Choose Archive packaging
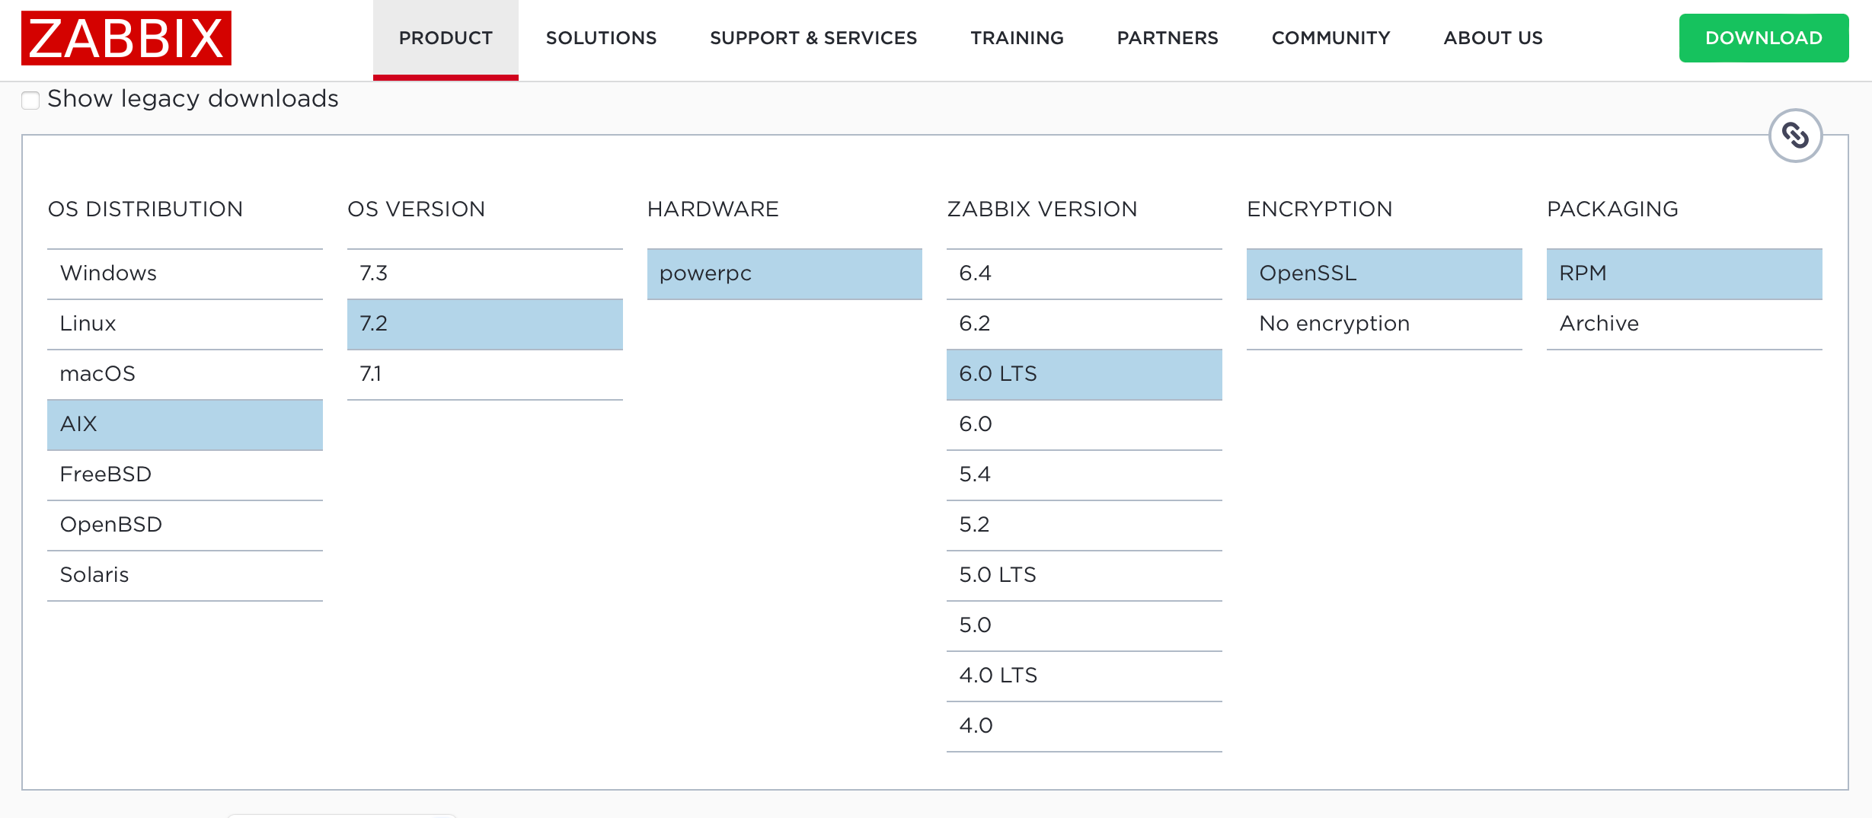 coord(1685,324)
